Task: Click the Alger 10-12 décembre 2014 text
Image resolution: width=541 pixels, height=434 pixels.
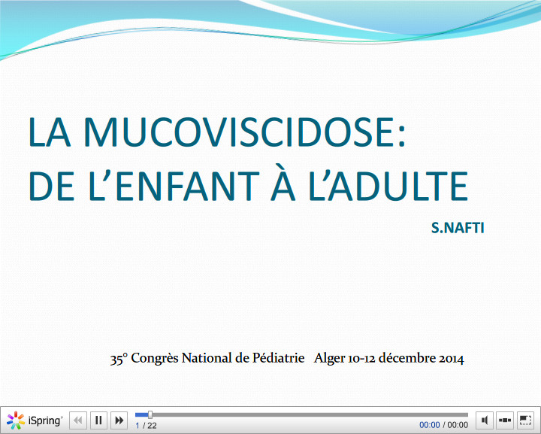Action: (389, 359)
